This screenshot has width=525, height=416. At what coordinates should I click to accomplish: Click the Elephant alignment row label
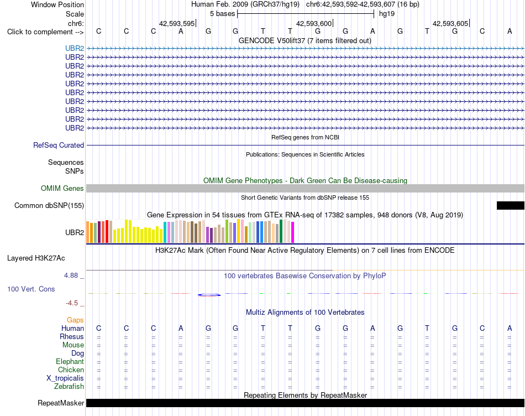70,362
